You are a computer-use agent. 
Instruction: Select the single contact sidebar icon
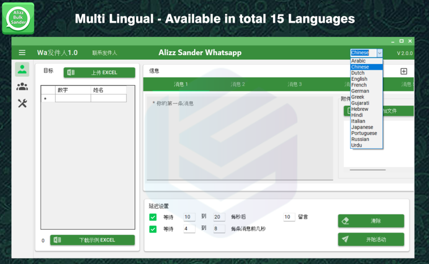pos(22,69)
